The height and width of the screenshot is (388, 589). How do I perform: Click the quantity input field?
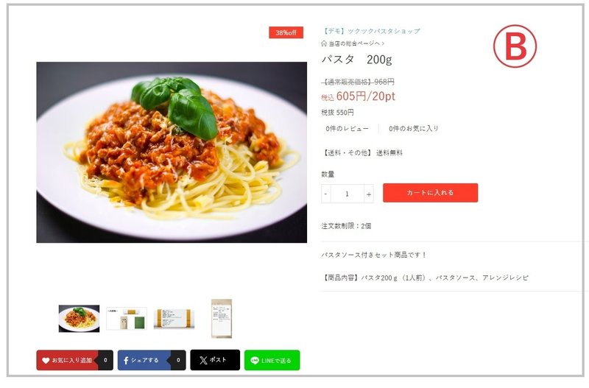347,194
